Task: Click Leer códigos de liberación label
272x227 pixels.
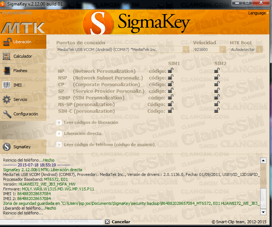Action: click(x=91, y=122)
